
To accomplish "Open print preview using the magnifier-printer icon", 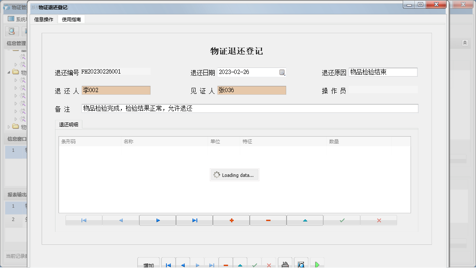I will (x=301, y=264).
